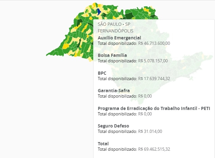The image size is (215, 158).
Task: Click the R$ 69.462.515,32 total amount
Action: [x=155, y=149]
